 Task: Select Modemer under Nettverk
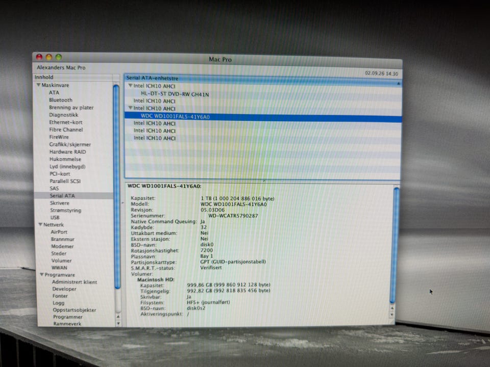click(x=62, y=246)
